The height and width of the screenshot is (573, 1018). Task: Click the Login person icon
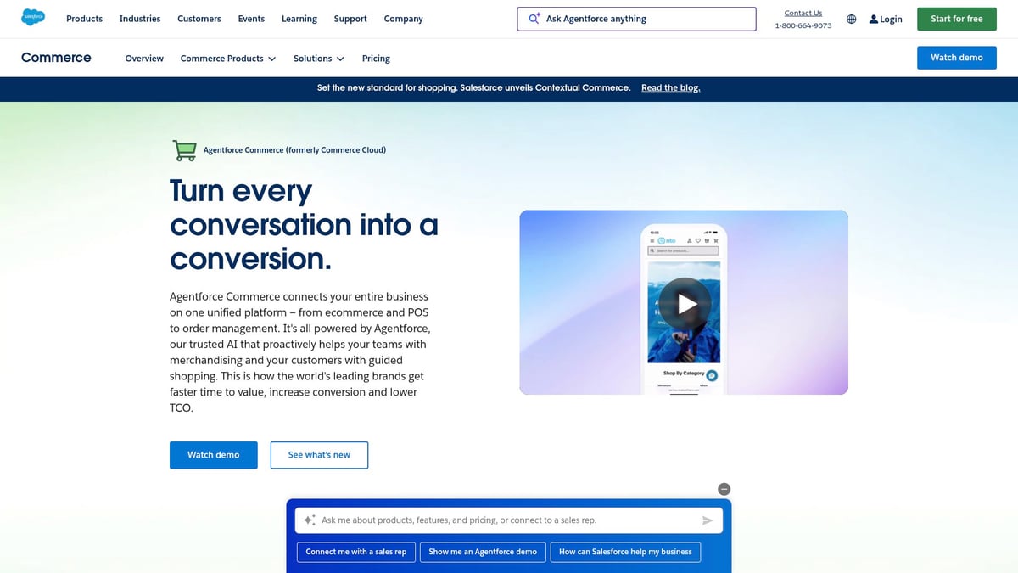click(874, 19)
